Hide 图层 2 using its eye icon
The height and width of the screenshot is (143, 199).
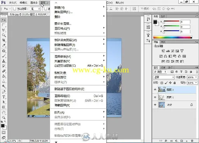tap(155, 90)
